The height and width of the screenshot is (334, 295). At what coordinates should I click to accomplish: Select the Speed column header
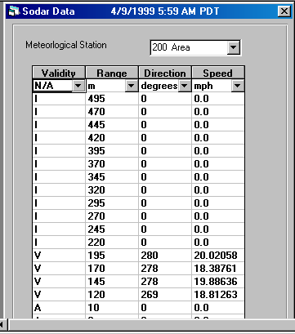[218, 73]
